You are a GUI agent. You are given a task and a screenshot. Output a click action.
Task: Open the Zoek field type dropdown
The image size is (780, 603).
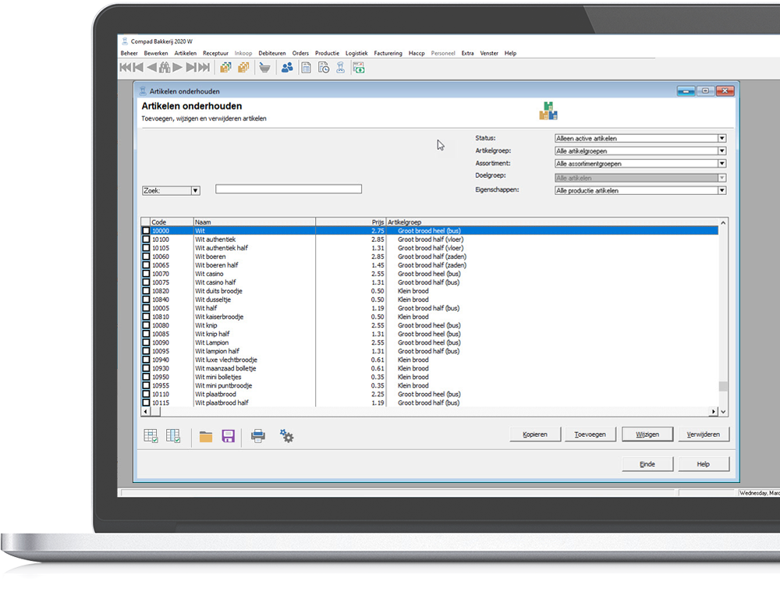coord(171,190)
